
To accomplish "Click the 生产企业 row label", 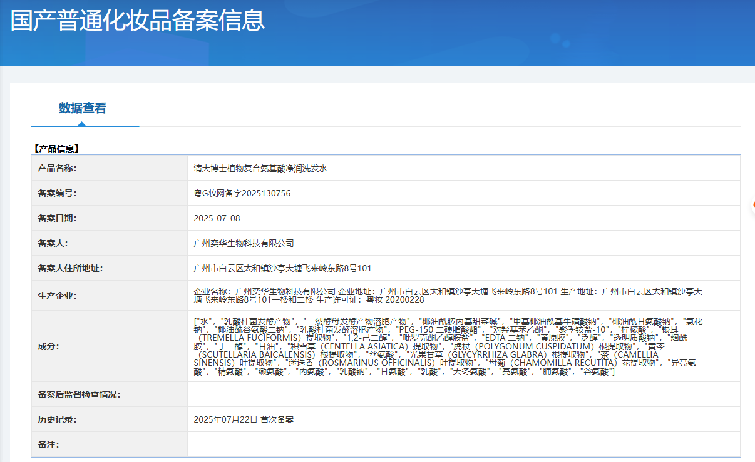I will click(57, 296).
